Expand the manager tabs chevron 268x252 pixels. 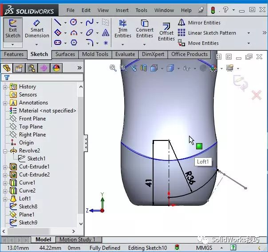tap(79, 68)
